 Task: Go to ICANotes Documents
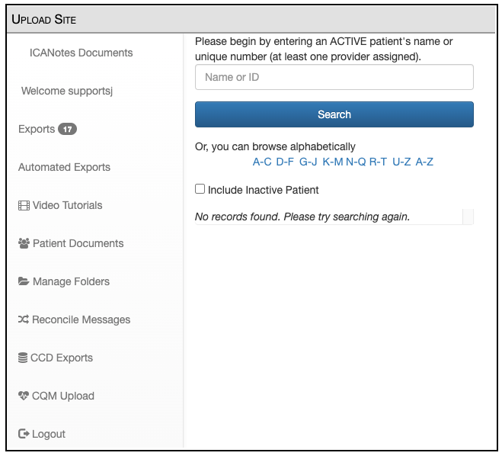pyautogui.click(x=81, y=53)
